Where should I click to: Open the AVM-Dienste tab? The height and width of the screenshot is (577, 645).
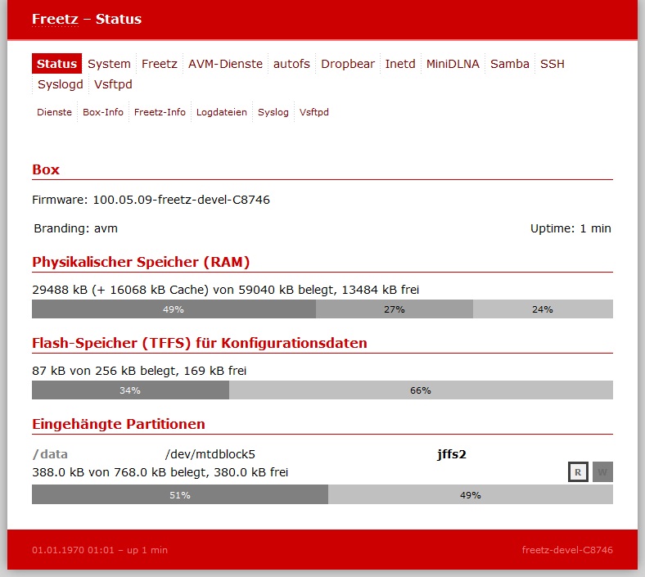(225, 64)
